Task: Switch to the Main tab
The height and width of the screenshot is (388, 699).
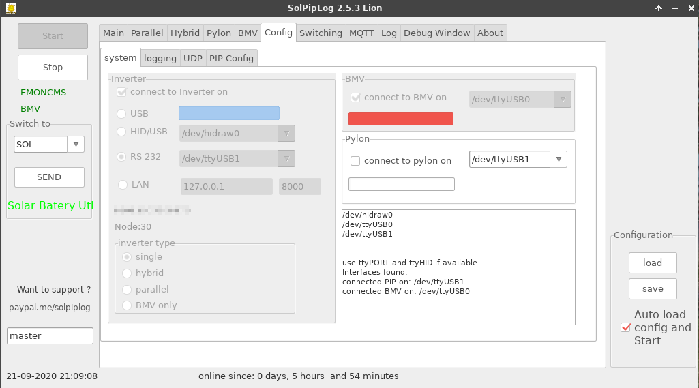Action: (113, 33)
